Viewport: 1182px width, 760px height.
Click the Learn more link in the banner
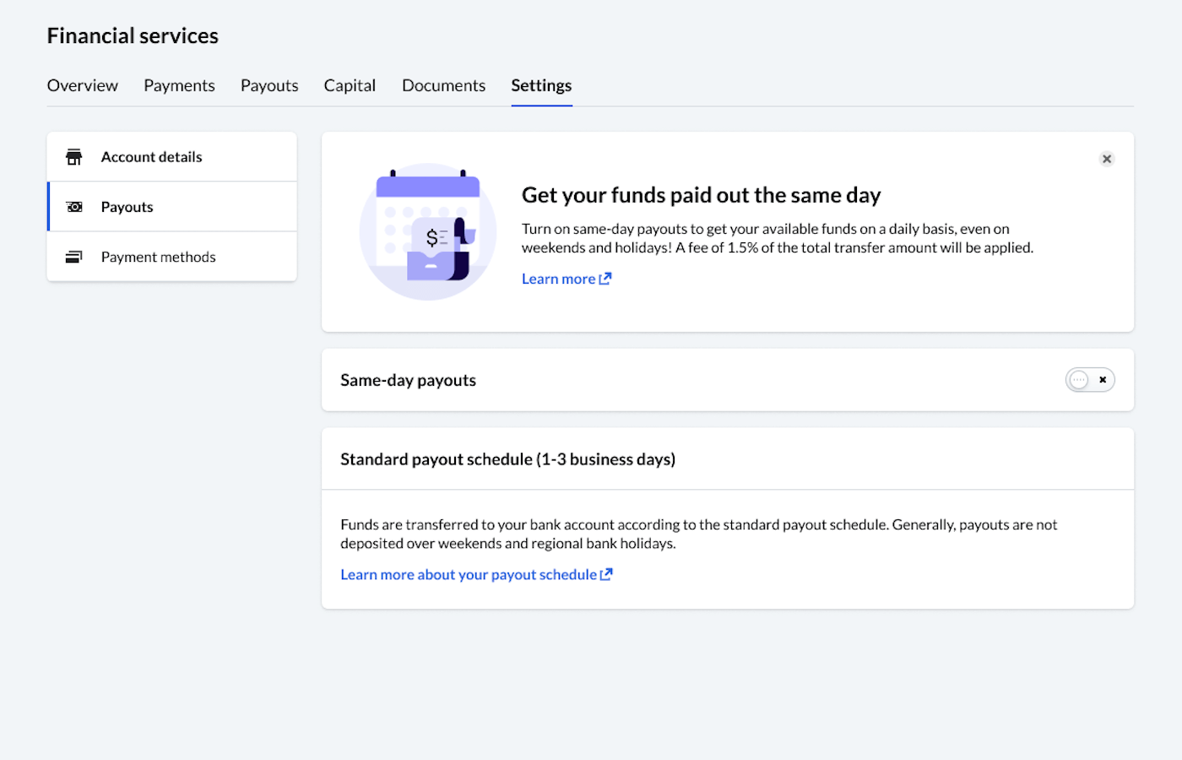[x=559, y=278]
